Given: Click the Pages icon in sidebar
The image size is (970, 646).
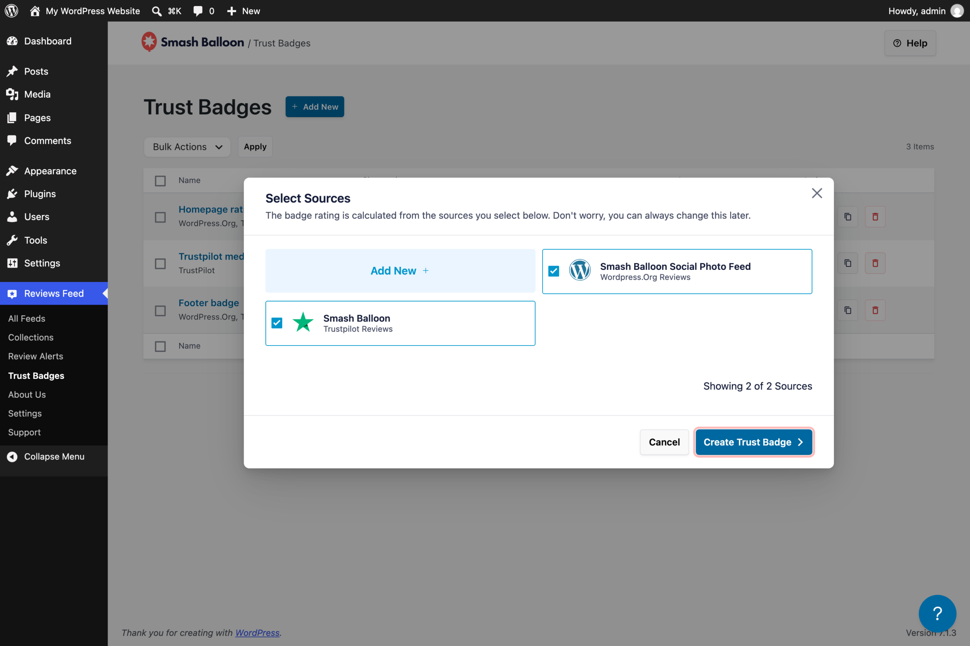Looking at the screenshot, I should pos(12,118).
